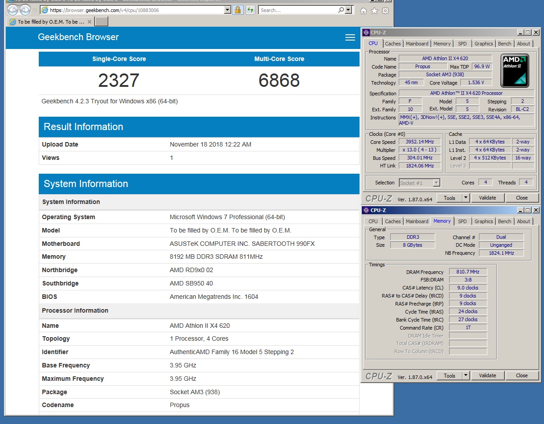
Task: Open the Geekbench Browser home link
Action: click(x=78, y=37)
